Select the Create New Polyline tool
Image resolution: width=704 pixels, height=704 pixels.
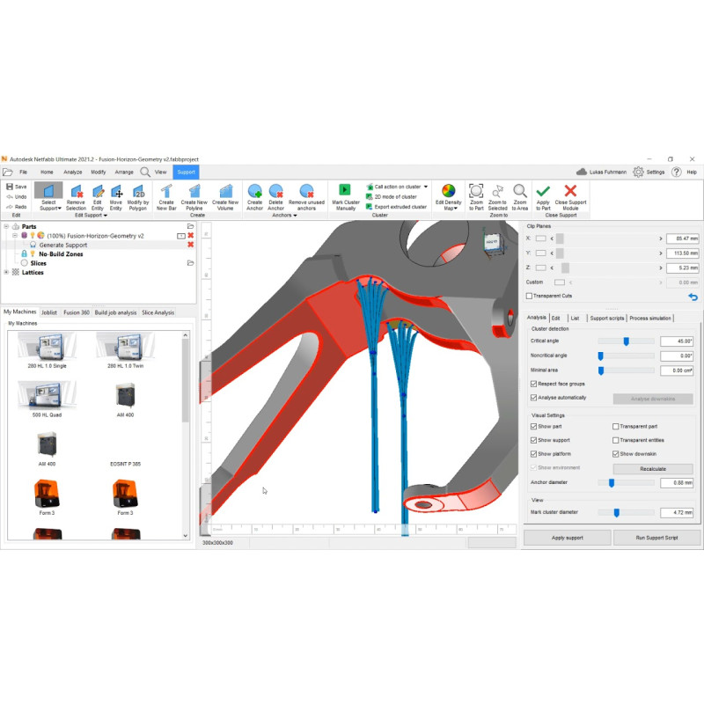coord(194,193)
